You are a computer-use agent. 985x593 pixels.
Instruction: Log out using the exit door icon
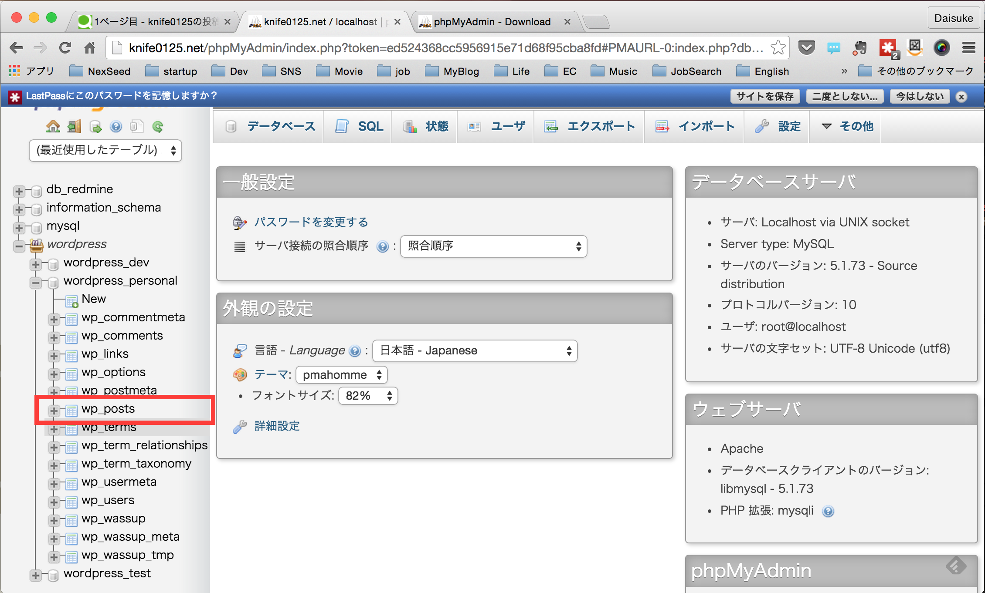coord(74,126)
